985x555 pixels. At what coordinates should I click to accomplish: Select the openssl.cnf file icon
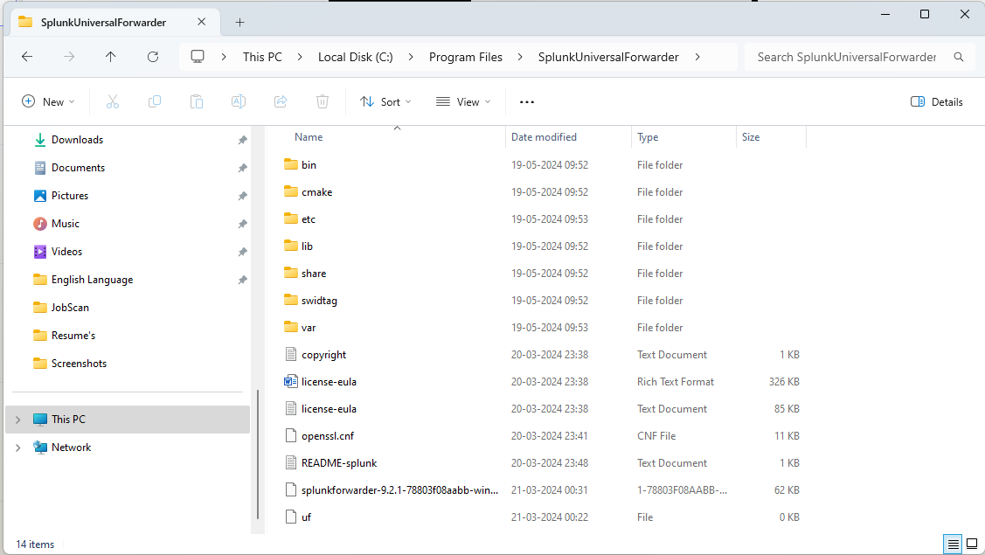click(290, 435)
